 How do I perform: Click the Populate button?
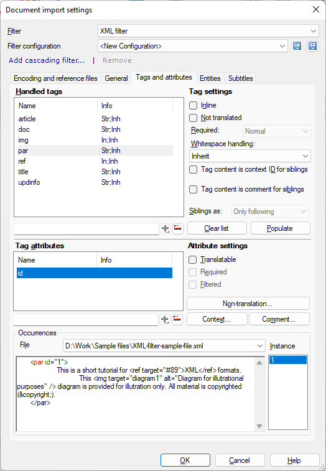[x=281, y=228]
